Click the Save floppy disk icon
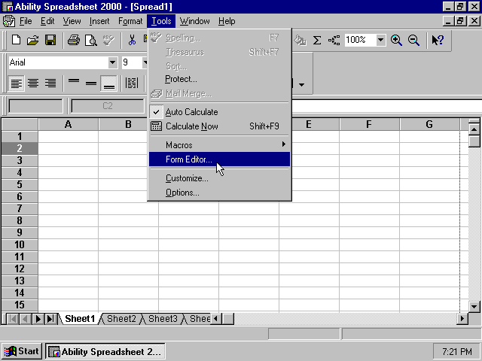Viewport: 482px width, 361px height. (x=50, y=40)
